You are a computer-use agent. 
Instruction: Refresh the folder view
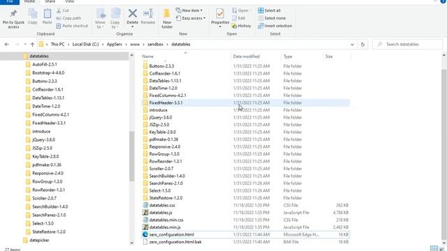point(362,45)
